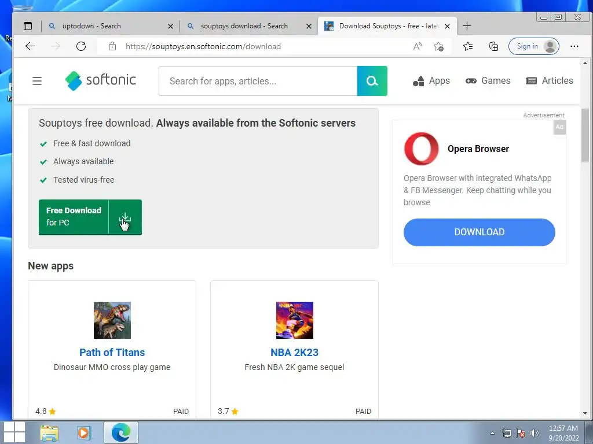Submit search with the magnifier button
The width and height of the screenshot is (593, 444).
point(372,81)
